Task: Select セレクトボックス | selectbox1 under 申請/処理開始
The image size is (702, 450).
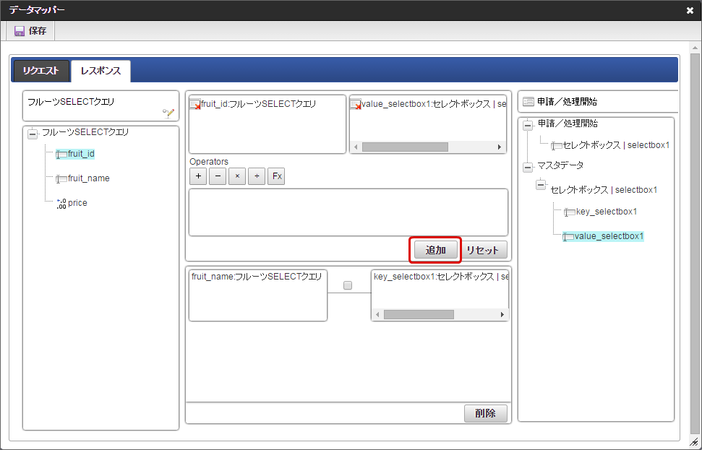Action: tap(617, 145)
